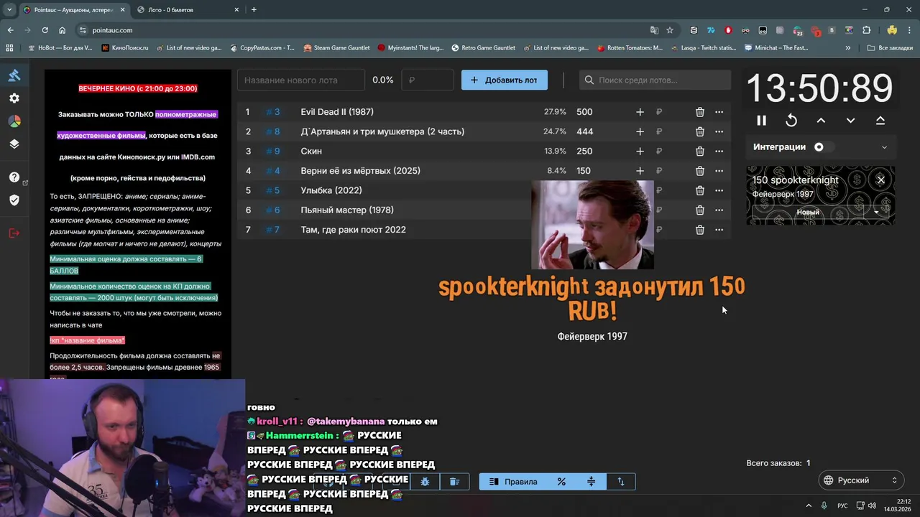
Task: Open more options for Evil Dead II
Action: coord(719,112)
